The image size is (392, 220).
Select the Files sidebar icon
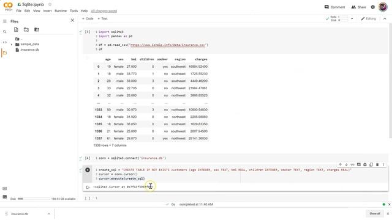[5, 53]
